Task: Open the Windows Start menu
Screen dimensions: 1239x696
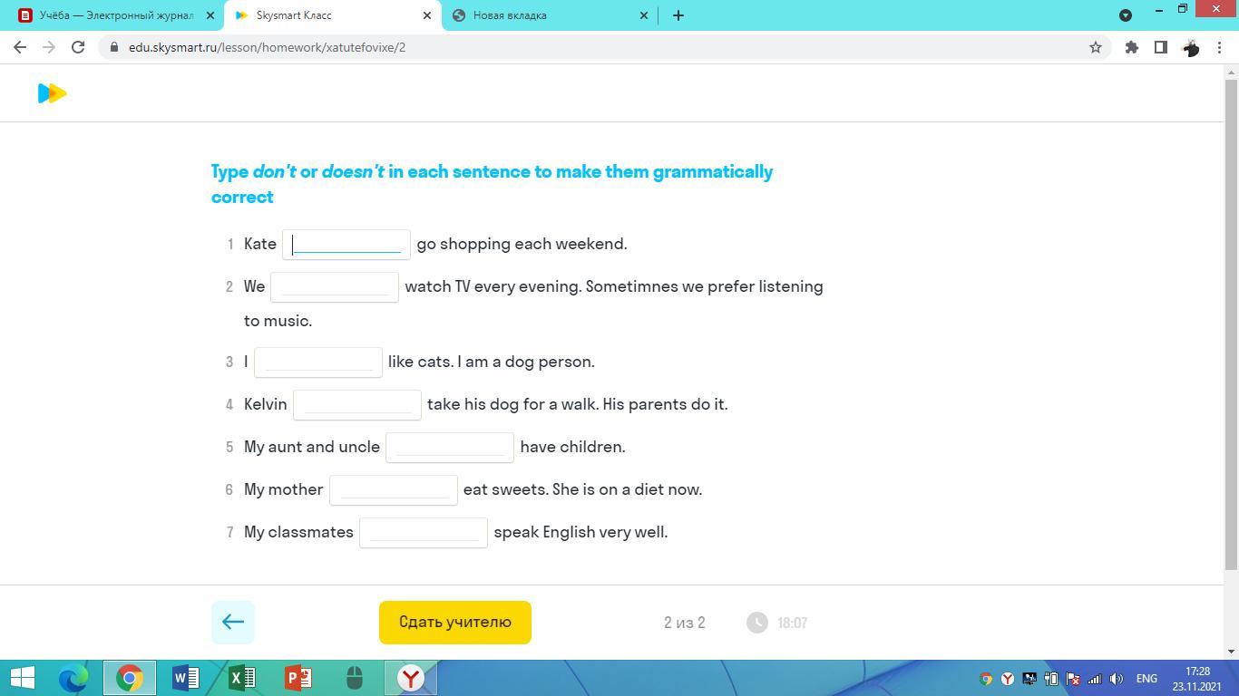Action: pos(22,678)
